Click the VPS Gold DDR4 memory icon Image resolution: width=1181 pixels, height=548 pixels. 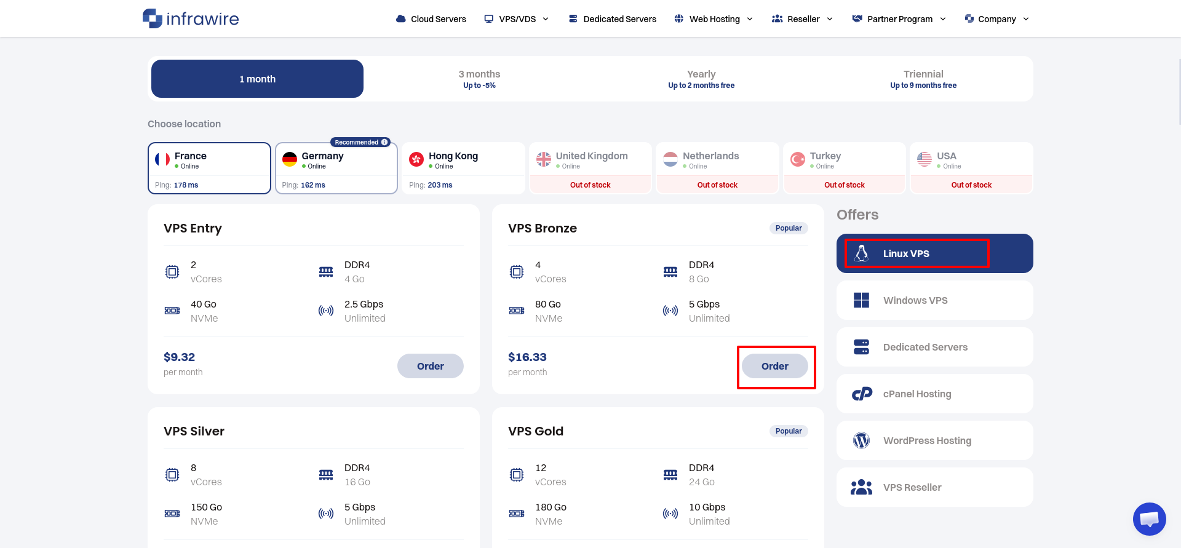[x=670, y=474]
